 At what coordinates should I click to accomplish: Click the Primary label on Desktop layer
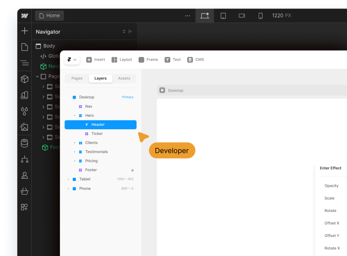[128, 97]
